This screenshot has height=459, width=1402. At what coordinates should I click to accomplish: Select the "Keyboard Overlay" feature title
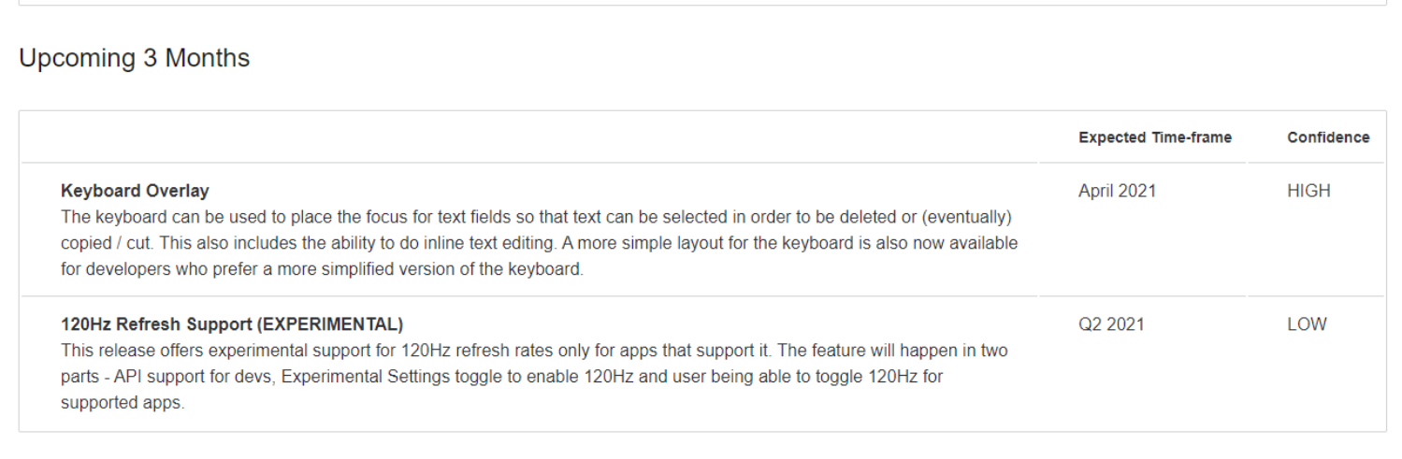click(x=135, y=191)
